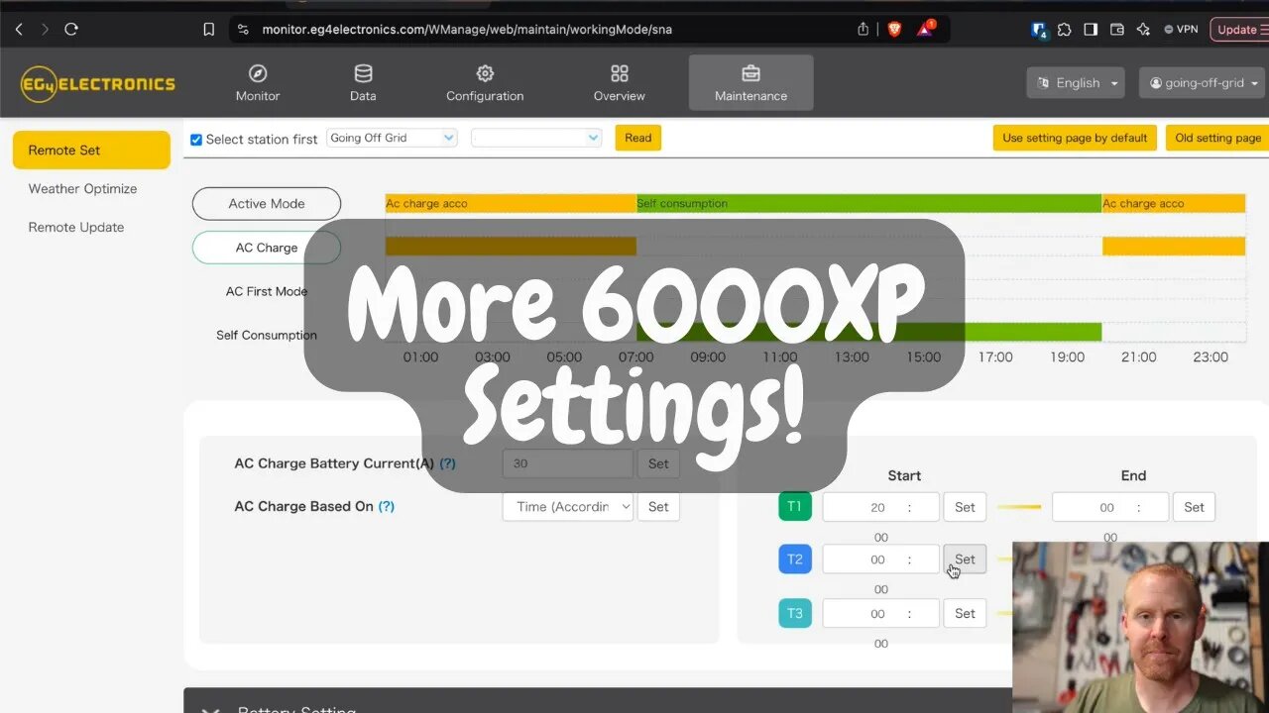This screenshot has width=1269, height=713.
Task: Click help icon for AC Charge Based On
Action: coord(387,506)
